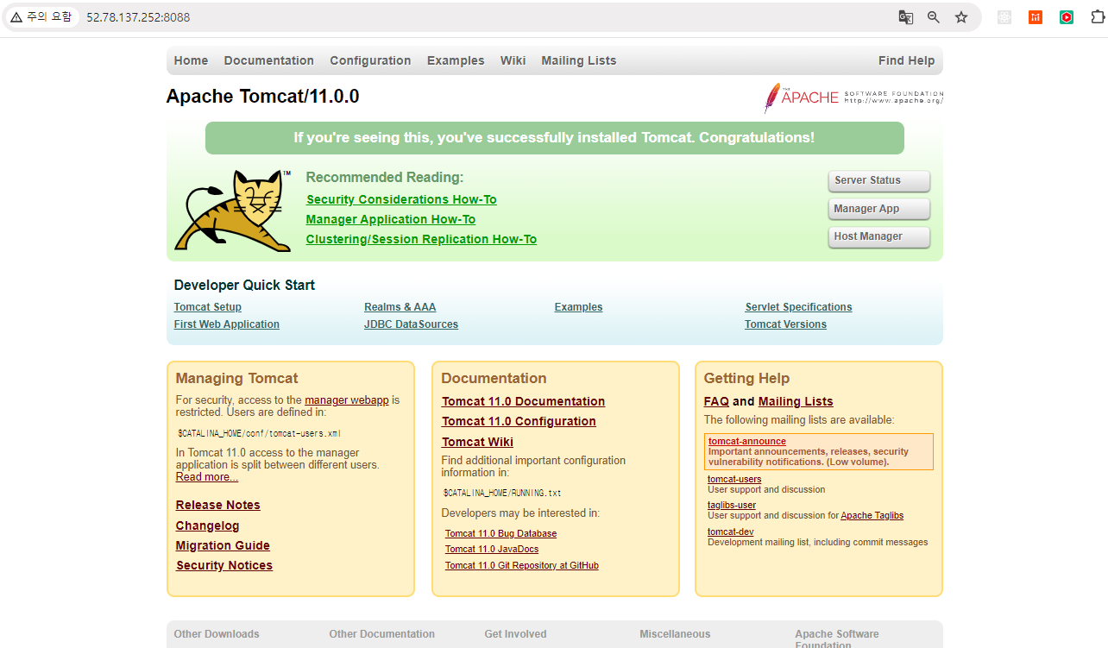Click the Other Downloads footer heading
The image size is (1108, 648).
[x=217, y=634]
